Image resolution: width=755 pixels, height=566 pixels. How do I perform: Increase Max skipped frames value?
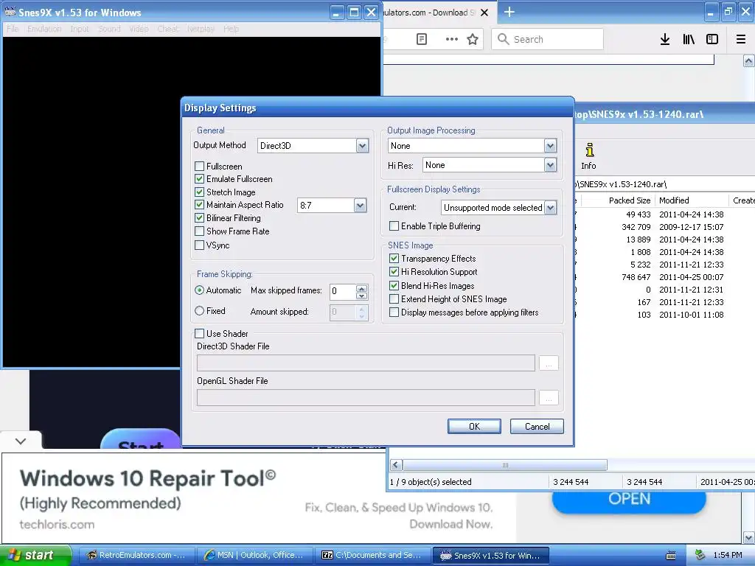[361, 288]
